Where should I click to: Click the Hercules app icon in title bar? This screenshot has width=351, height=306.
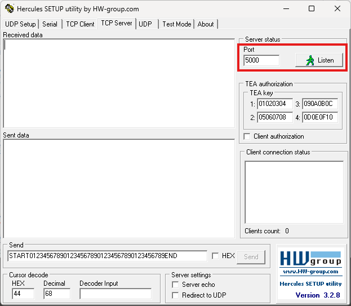(9, 9)
